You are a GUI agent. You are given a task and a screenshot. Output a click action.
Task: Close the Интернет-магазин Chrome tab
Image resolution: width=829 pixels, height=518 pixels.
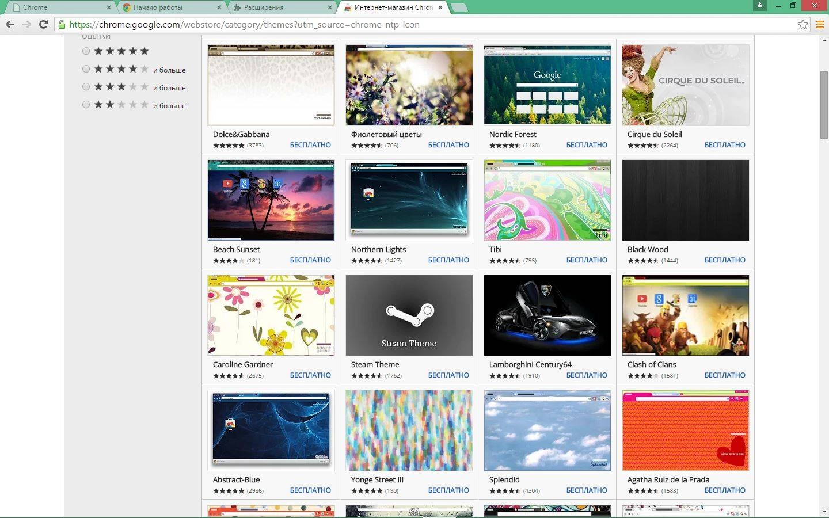(x=440, y=7)
